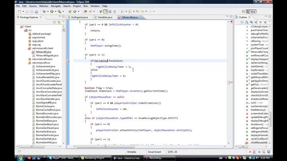Open the Run configurations dropdown arrow
This screenshot has height=161, width=287.
(x=56, y=12)
